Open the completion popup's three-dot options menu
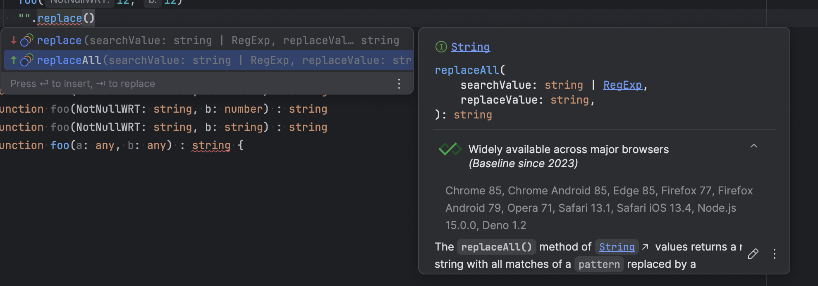The image size is (818, 286). click(399, 84)
